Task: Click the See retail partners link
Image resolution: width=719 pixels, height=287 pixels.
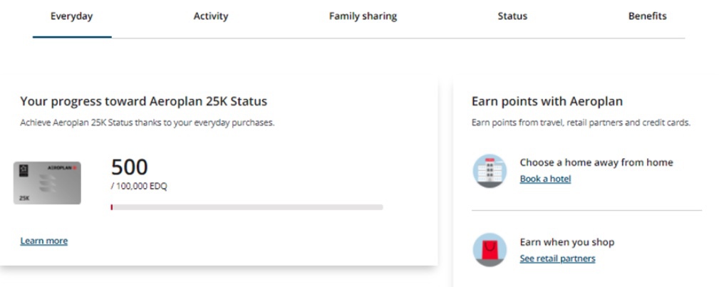Action: click(x=557, y=259)
